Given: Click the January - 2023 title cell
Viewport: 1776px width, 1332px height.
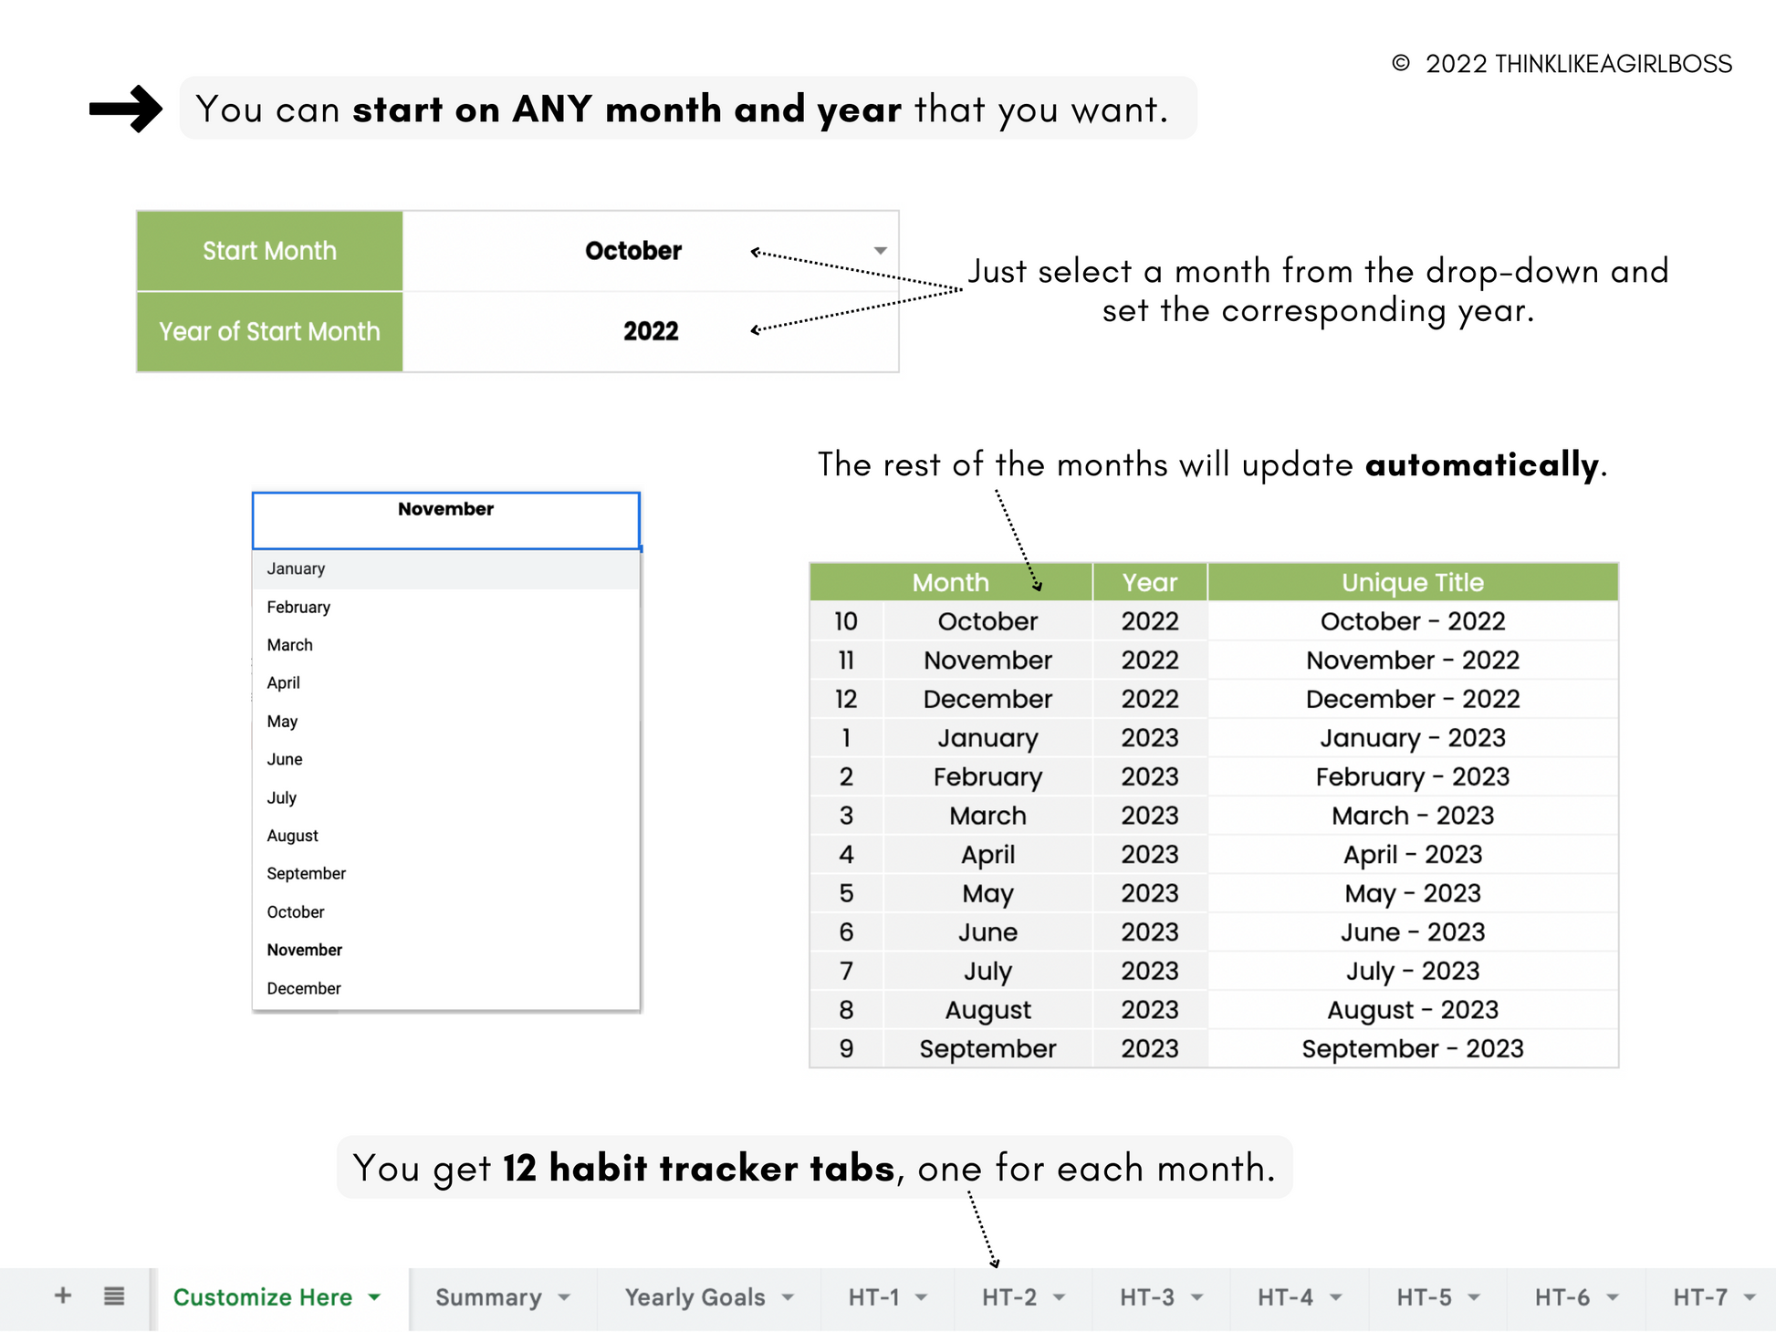Looking at the screenshot, I should [x=1412, y=737].
